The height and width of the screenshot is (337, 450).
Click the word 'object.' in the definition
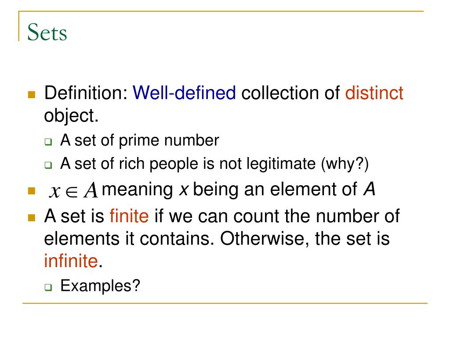pyautogui.click(x=71, y=116)
